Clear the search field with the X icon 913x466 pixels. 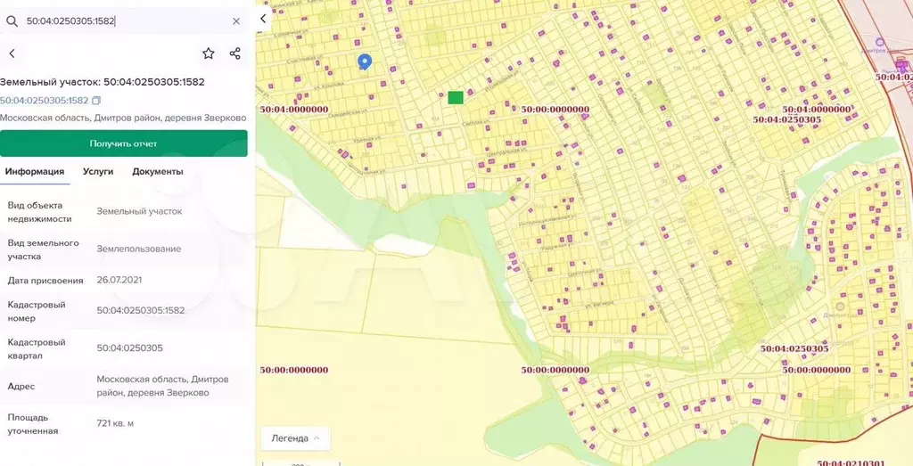pyautogui.click(x=235, y=21)
